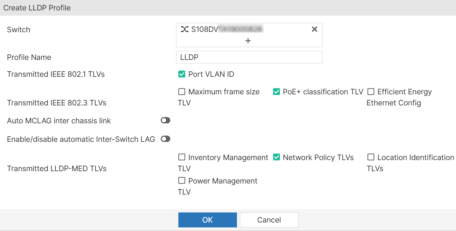Enable Maximum frame size TLV
Image resolution: width=456 pixels, height=231 pixels.
(x=182, y=91)
